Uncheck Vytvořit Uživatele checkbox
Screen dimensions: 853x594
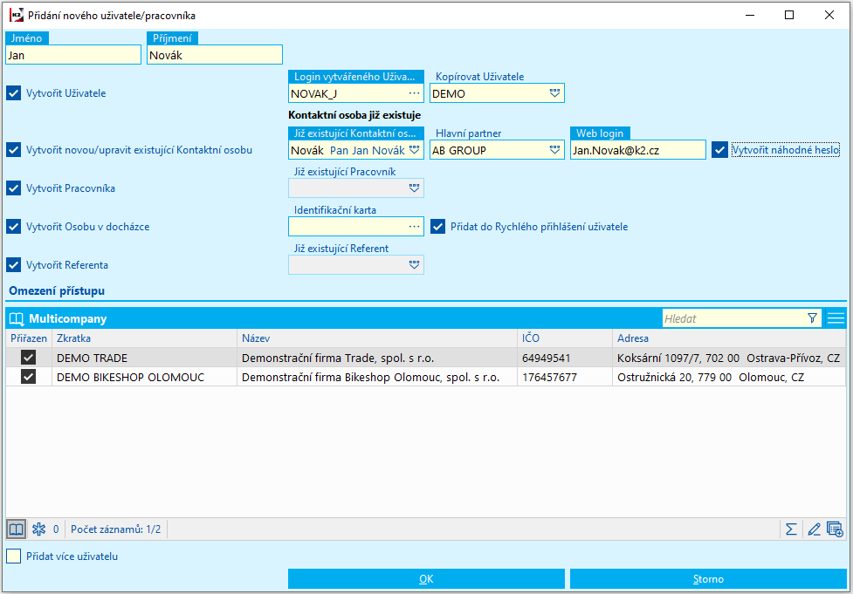pos(14,93)
